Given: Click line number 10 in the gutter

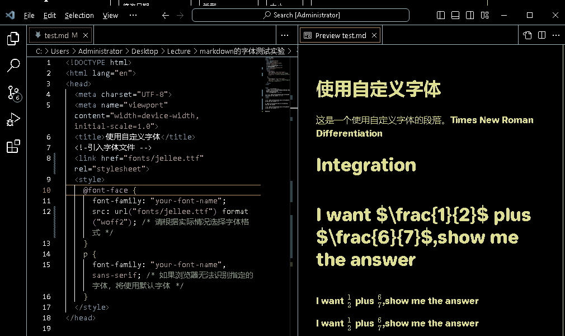Looking at the screenshot, I should (x=46, y=190).
